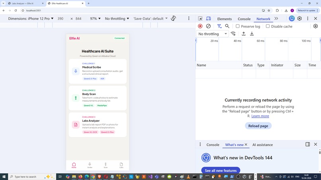Click the Reload page button
321x180 pixels.
[258, 126]
